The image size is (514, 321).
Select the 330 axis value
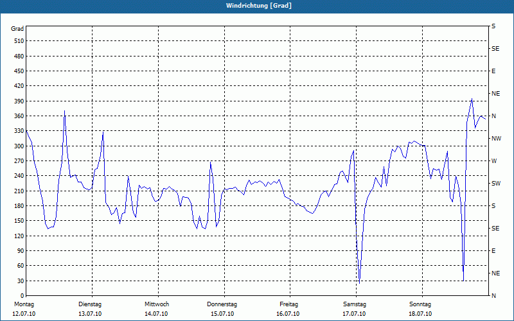point(19,131)
